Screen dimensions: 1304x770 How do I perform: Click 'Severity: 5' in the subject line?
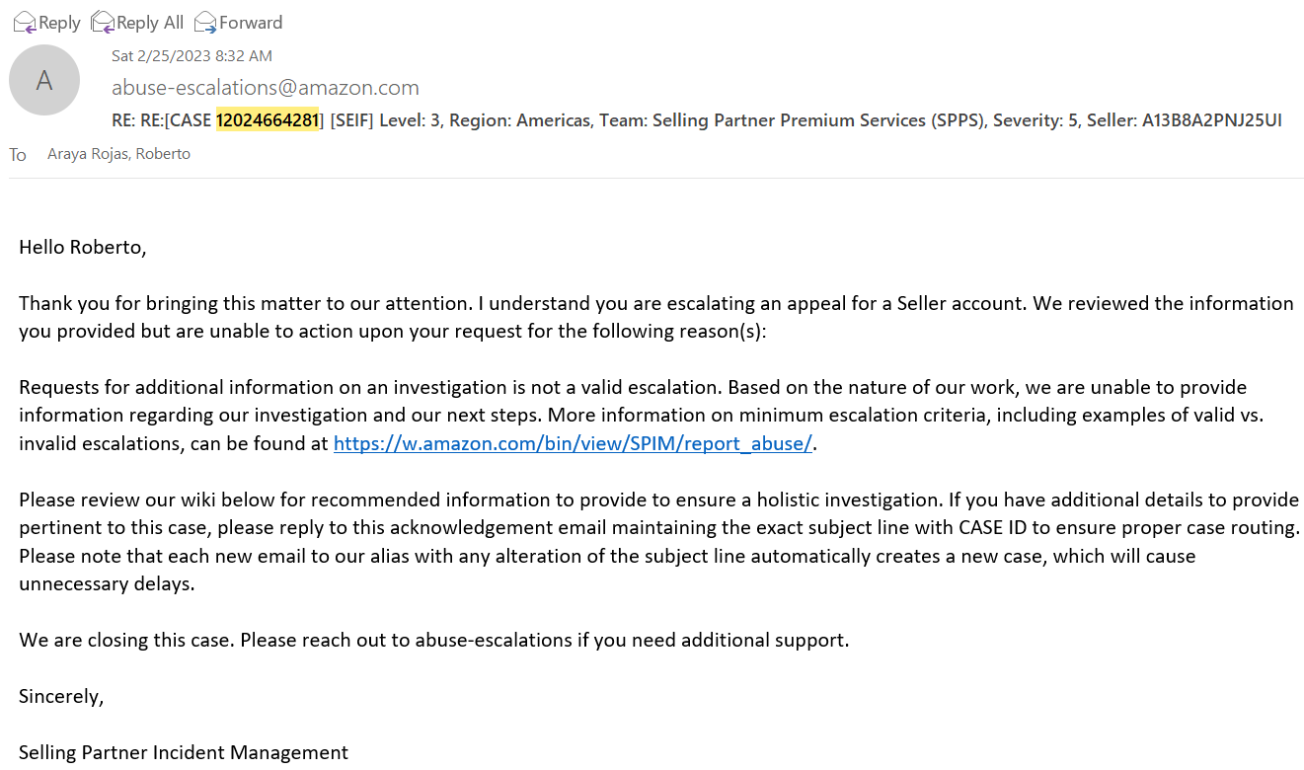(1036, 120)
